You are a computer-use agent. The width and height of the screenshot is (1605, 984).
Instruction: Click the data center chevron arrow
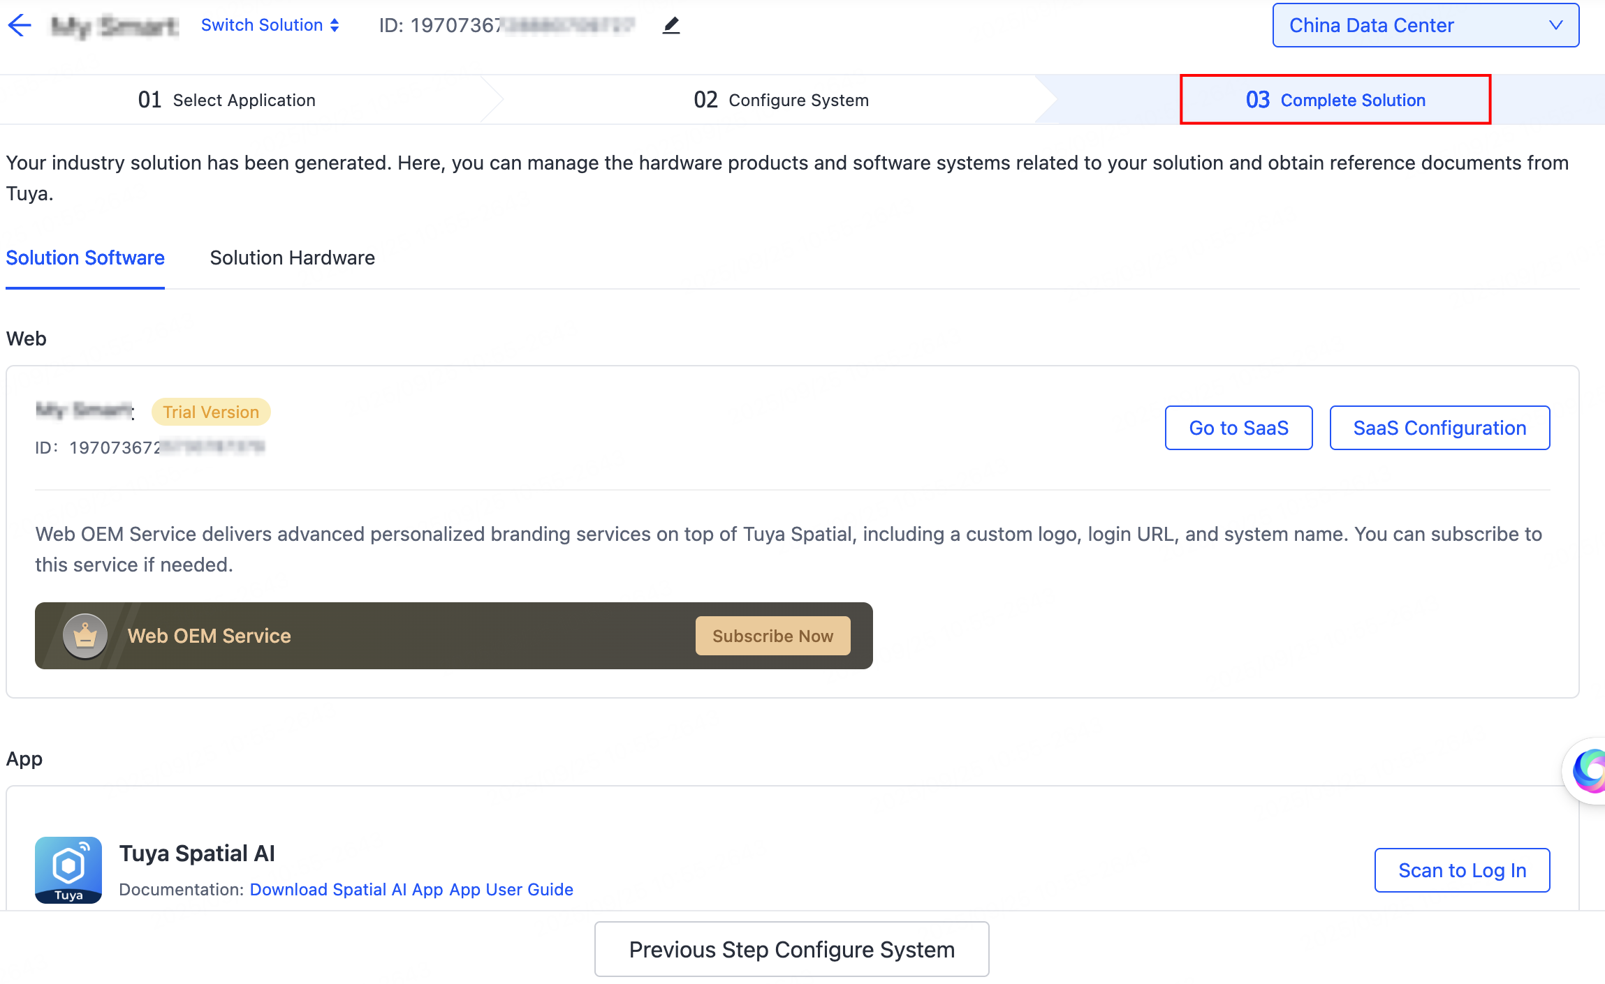coord(1555,26)
